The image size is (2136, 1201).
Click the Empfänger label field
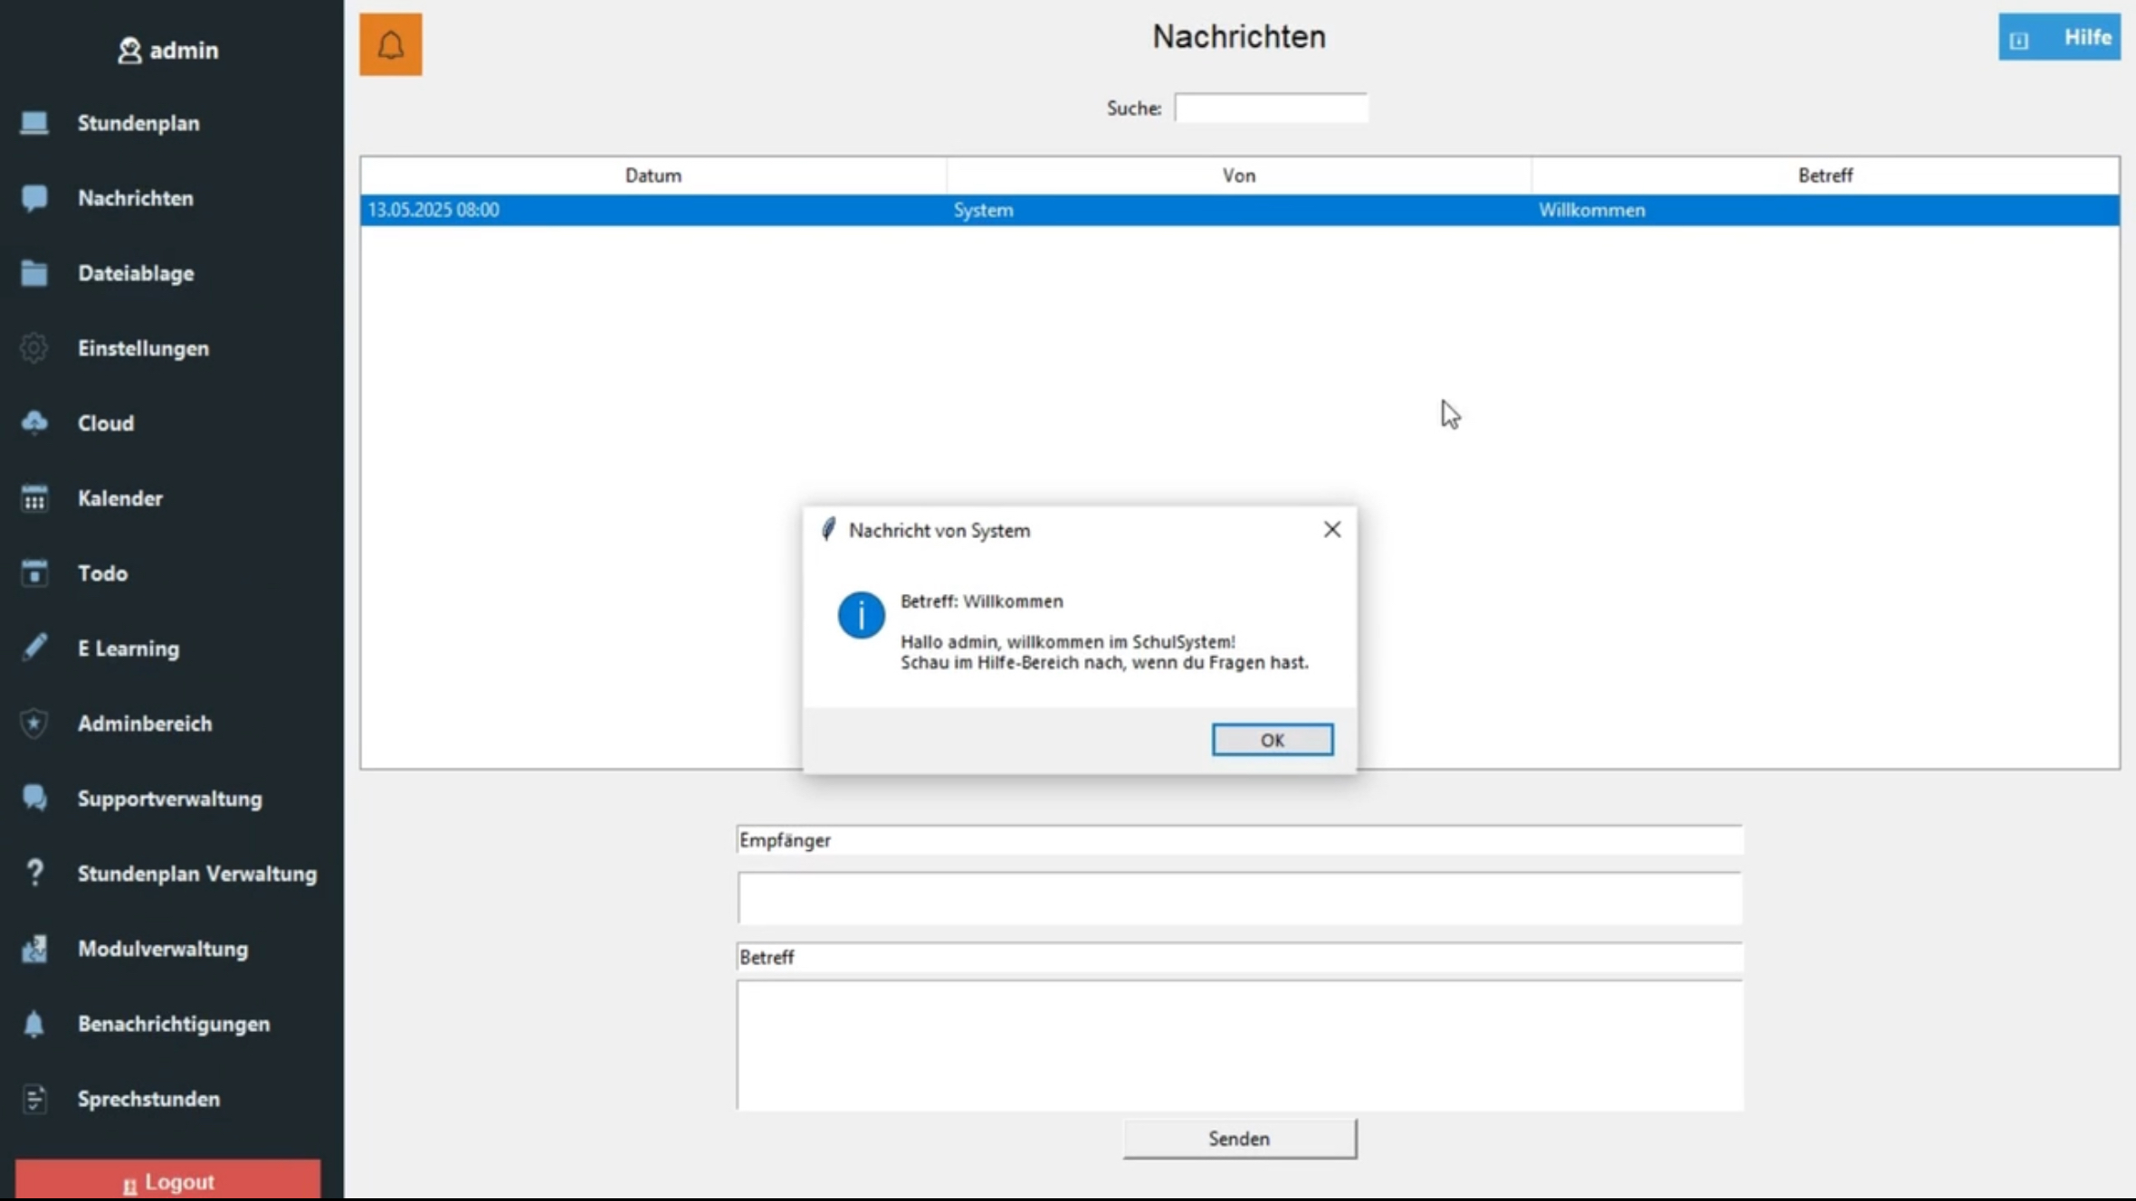(x=1239, y=840)
